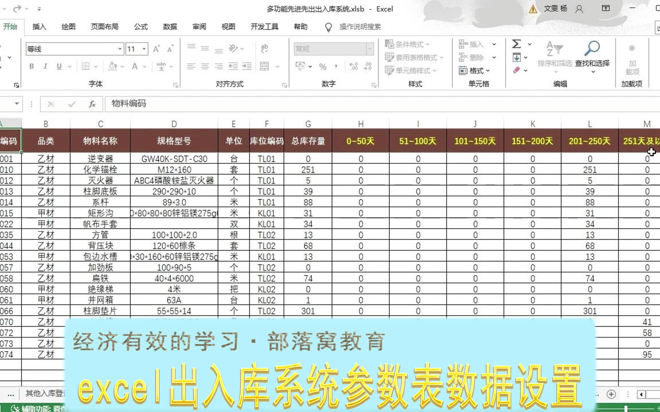The image size is (660, 412).
Task: Click the 查找和选择 button
Action: click(x=592, y=57)
